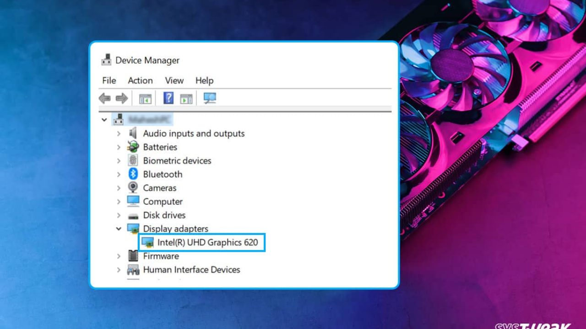This screenshot has width=586, height=329.
Task: Select the Audio inputs and outputs label
Action: click(x=194, y=133)
